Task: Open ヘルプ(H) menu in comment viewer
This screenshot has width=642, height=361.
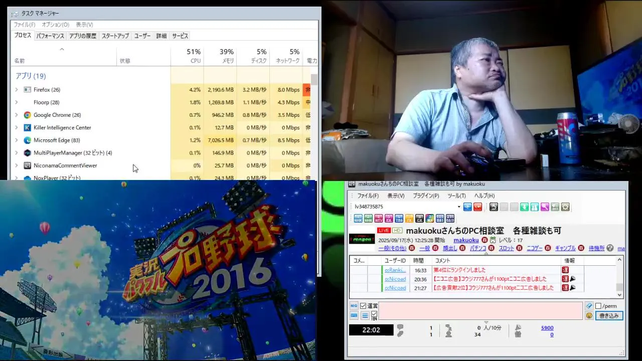Action: coord(485,196)
